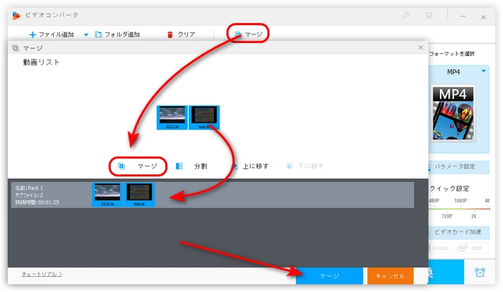The width and height of the screenshot is (503, 292).
Task: Click 上に移す to move the item up
Action: click(x=249, y=166)
